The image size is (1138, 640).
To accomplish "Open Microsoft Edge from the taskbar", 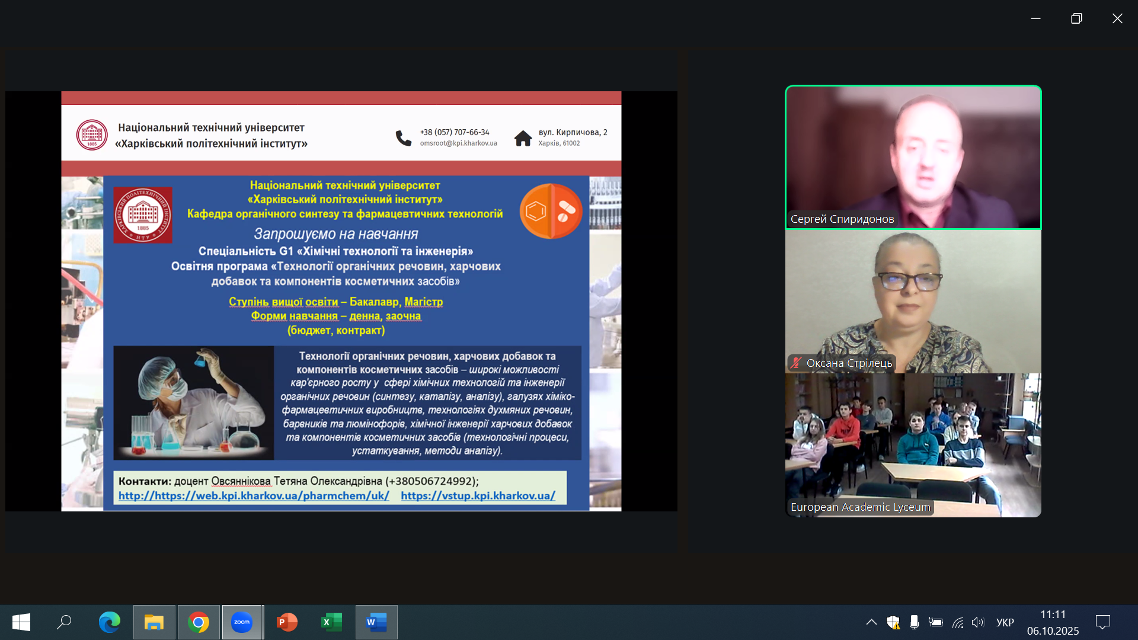I will click(x=110, y=622).
